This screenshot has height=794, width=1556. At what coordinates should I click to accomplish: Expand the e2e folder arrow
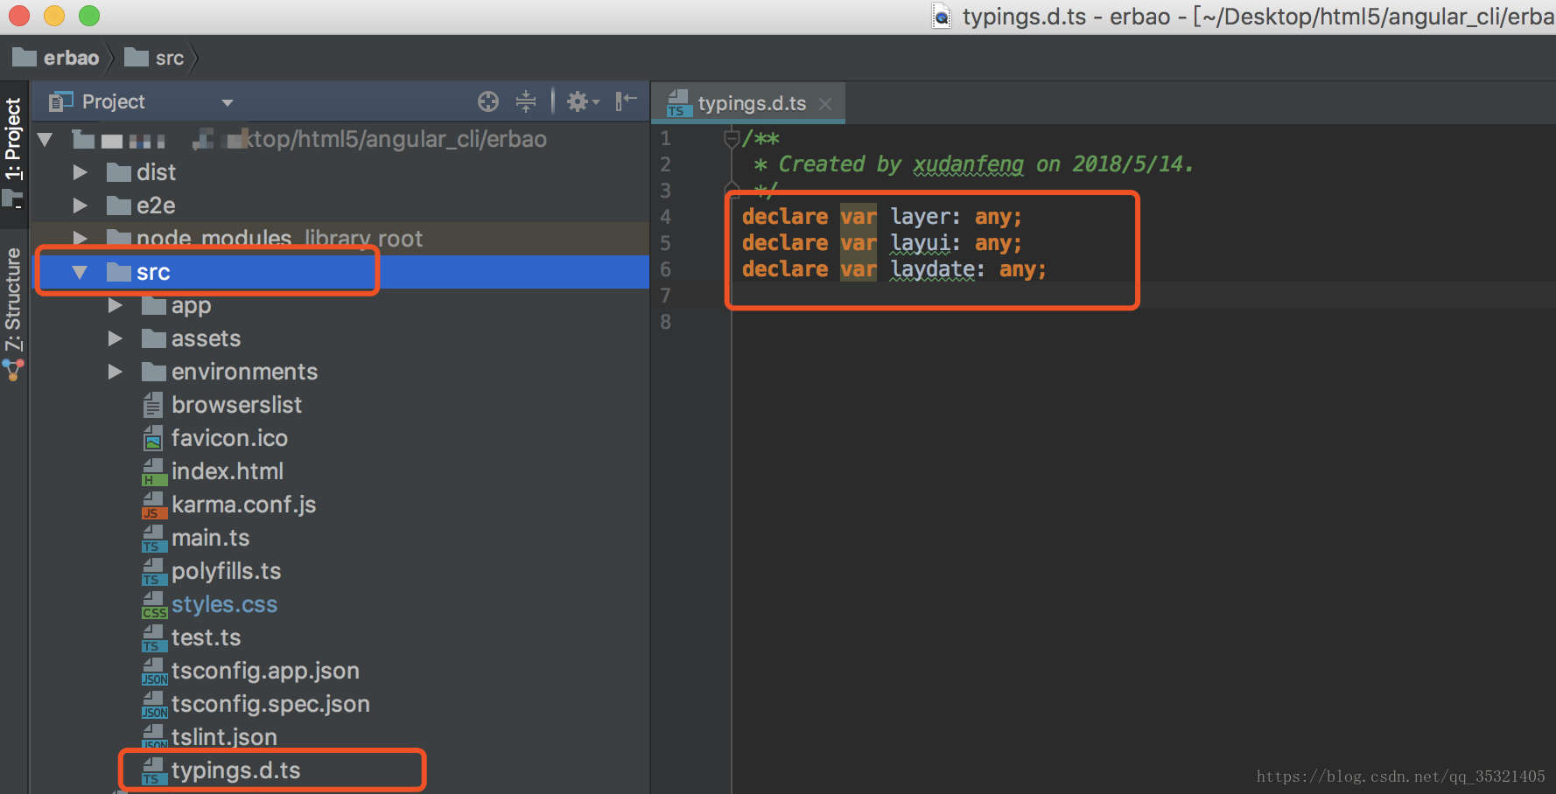(x=81, y=205)
